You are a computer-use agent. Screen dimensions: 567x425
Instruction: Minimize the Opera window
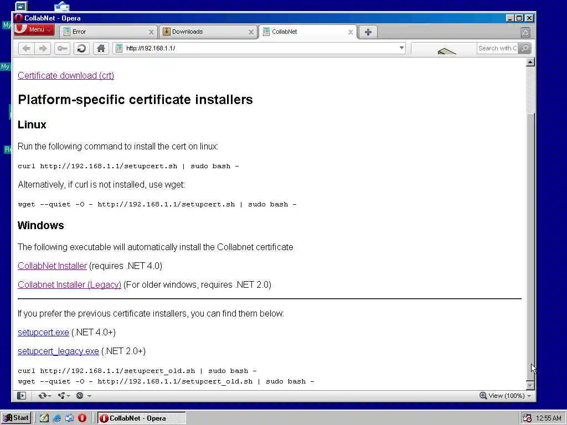[x=510, y=18]
